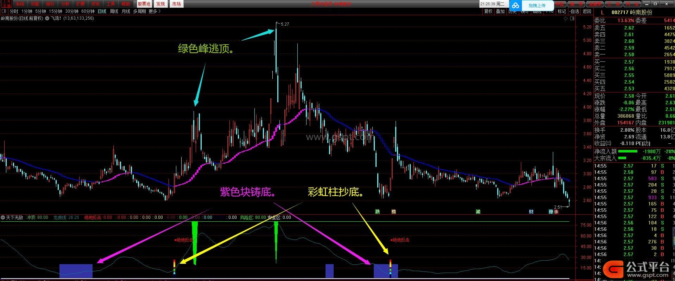675x281 pixels.
Task: Click the 换手 value 2.80%
Action: 627,130
